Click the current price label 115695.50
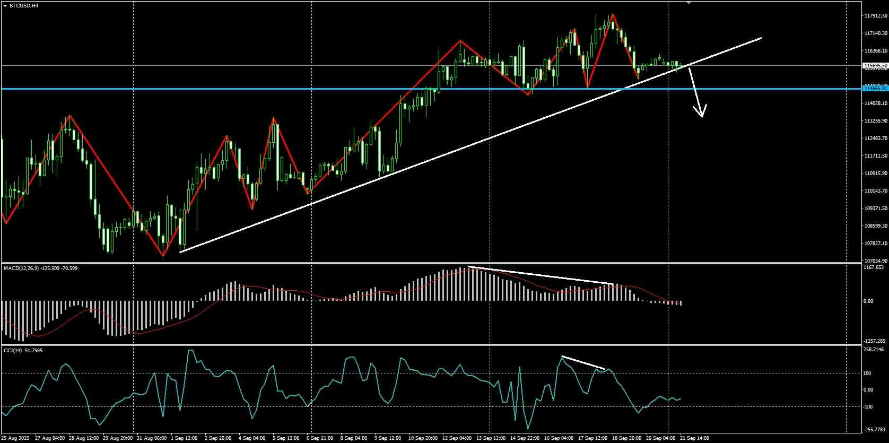 tap(876, 66)
